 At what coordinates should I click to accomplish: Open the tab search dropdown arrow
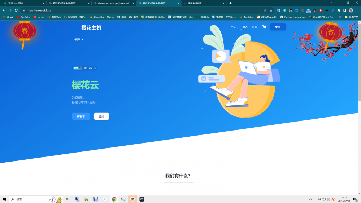coord(331,3)
